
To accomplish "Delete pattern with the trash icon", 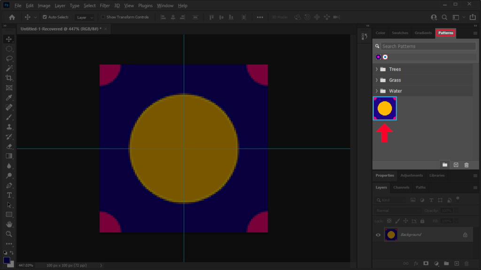I will tap(466, 165).
